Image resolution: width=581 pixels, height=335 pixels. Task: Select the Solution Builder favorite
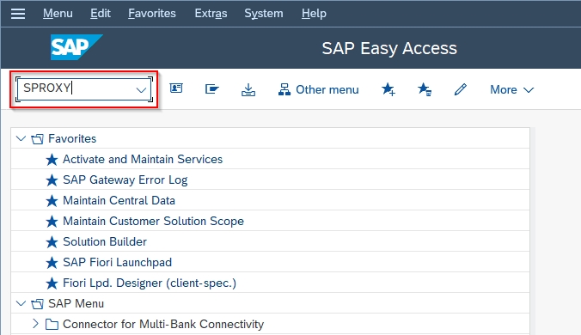pos(105,241)
